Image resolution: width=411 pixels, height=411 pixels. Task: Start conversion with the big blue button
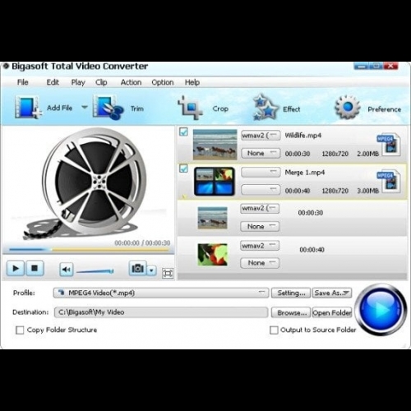click(x=381, y=310)
